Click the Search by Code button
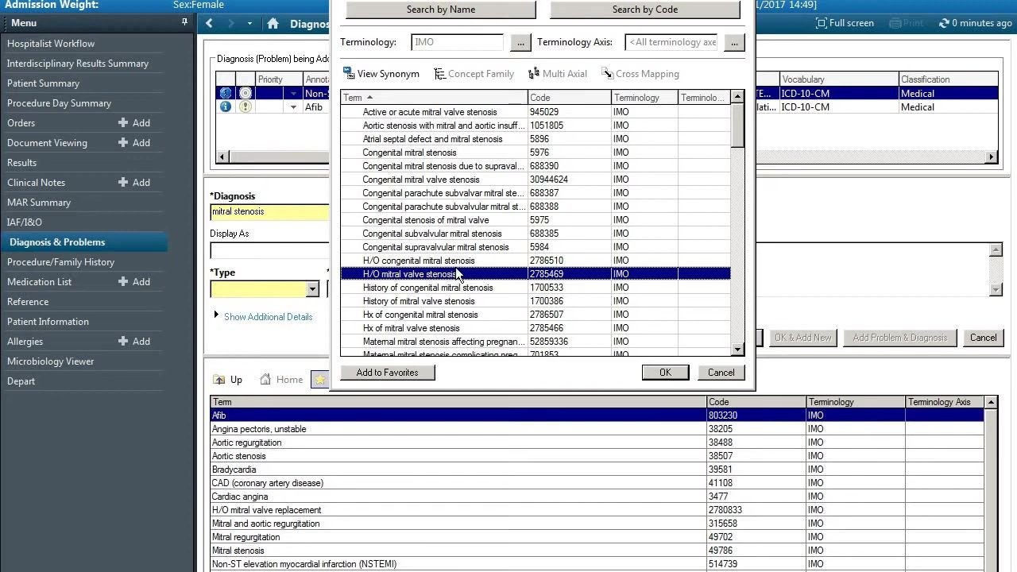Screen dimensions: 1017x572 point(645,10)
